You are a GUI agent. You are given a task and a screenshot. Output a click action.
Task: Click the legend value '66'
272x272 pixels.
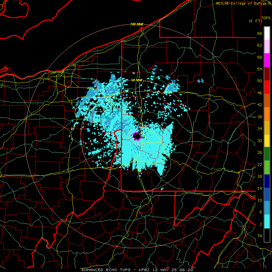[x=260, y=34]
